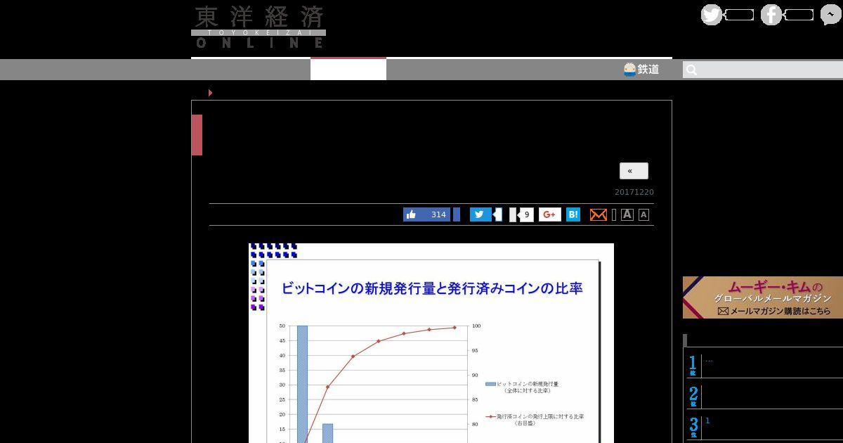
Task: Set the small font size with the smaller A
Action: click(x=643, y=214)
